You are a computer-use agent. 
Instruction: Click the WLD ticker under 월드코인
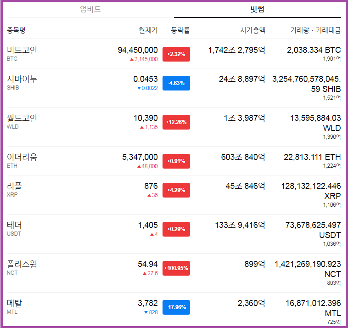(x=13, y=127)
